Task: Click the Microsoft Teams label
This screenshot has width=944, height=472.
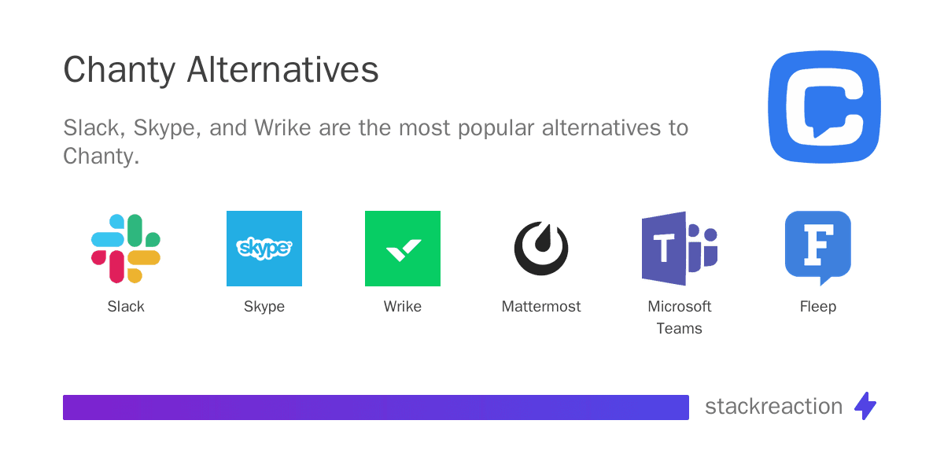Action: [680, 318]
